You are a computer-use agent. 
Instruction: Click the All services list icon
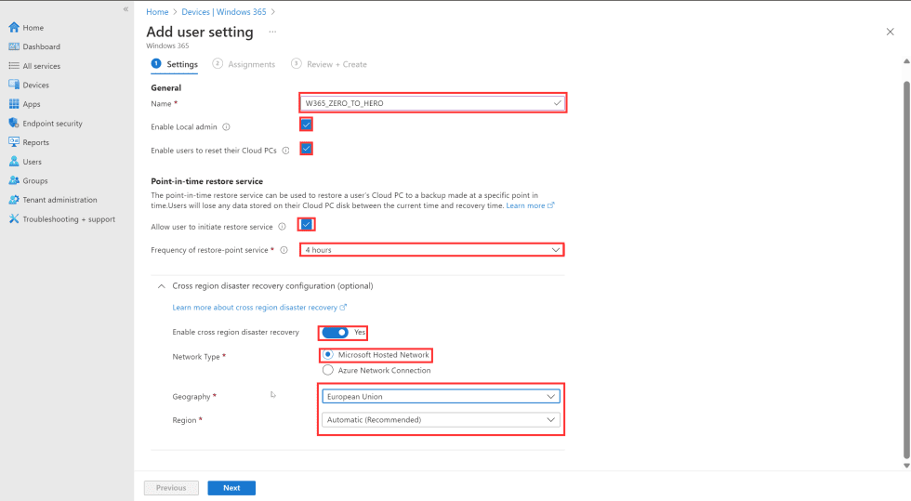[14, 66]
